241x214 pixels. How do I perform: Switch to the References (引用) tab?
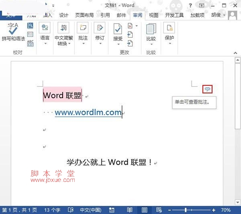pyautogui.click(x=105, y=15)
